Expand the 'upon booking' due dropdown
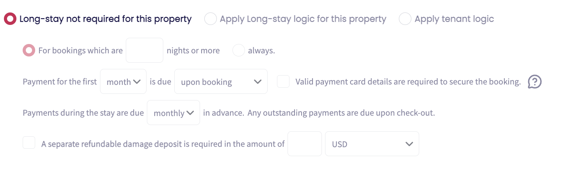 (221, 82)
